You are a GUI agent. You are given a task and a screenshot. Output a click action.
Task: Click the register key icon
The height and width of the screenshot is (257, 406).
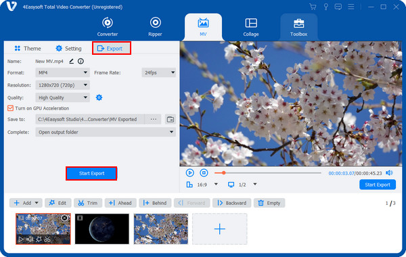325,7
